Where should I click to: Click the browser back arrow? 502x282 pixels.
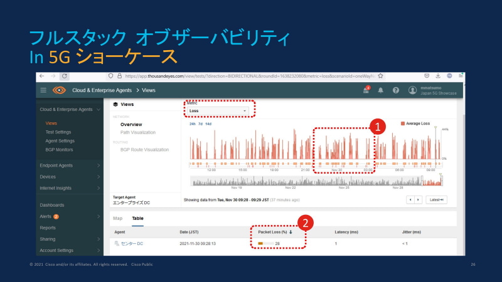[x=41, y=76]
